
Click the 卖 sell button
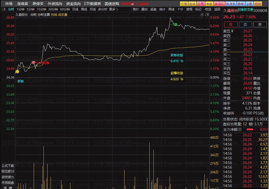coord(245,24)
